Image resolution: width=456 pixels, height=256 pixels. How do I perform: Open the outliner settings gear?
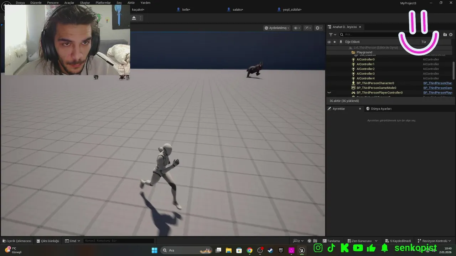[x=451, y=34]
